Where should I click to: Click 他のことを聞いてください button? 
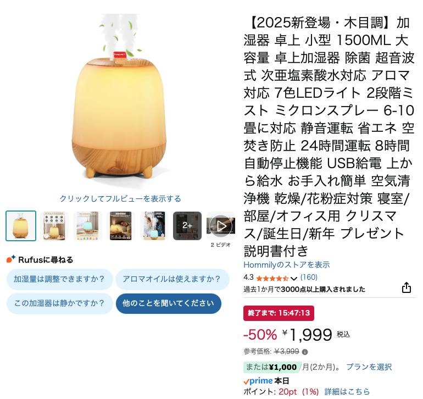[169, 303]
